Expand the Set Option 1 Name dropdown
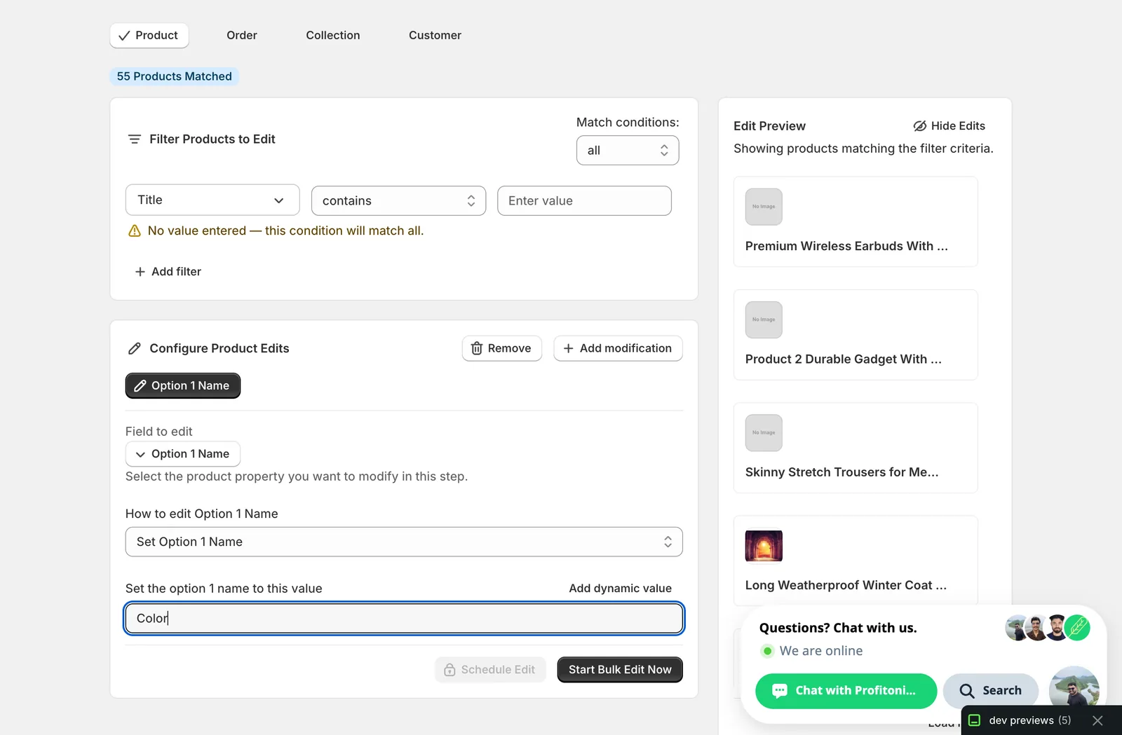 point(404,542)
